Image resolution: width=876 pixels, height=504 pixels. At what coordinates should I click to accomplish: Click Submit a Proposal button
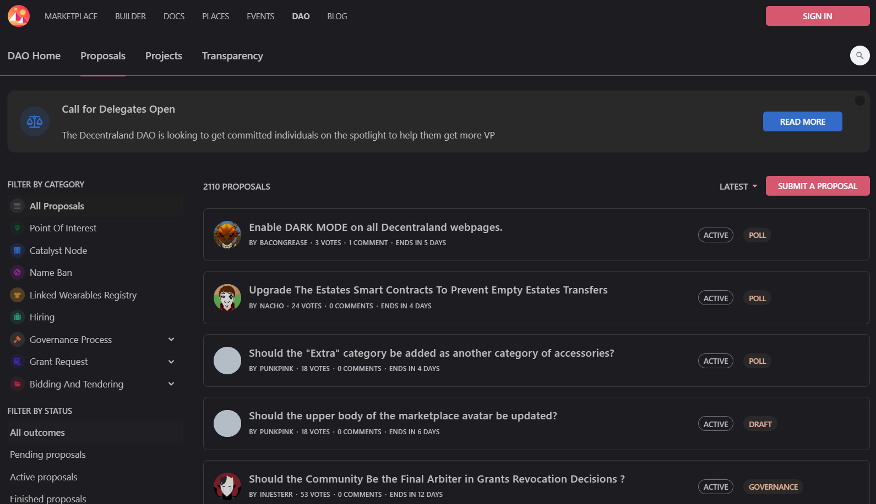(817, 186)
